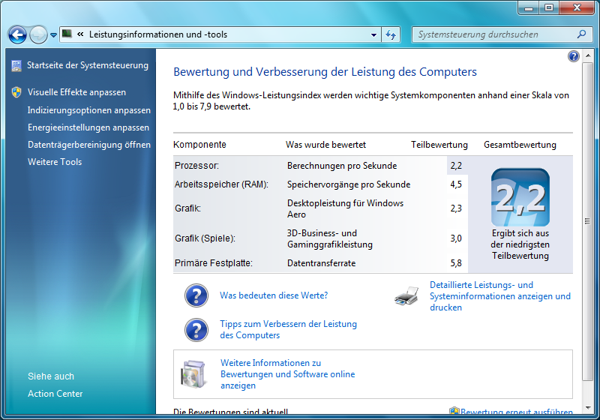Screen dimensions: 600x420
Task: Open help with the blue question icon
Action: pos(574,56)
